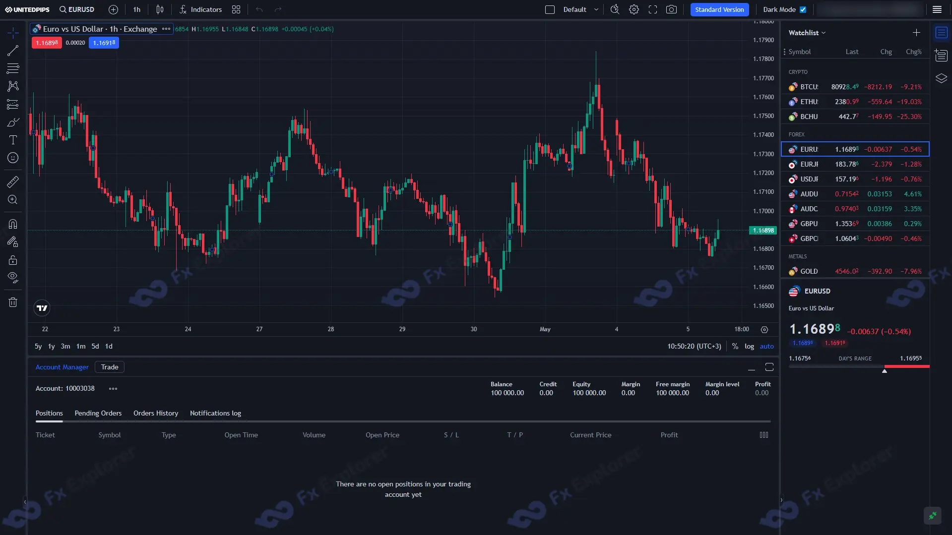The height and width of the screenshot is (535, 952).
Task: Open the Orders History tab
Action: 156,413
